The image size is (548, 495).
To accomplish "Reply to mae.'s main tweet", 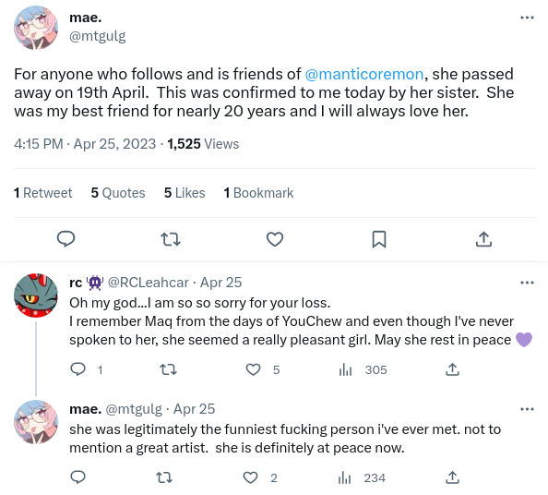I will pyautogui.click(x=66, y=239).
